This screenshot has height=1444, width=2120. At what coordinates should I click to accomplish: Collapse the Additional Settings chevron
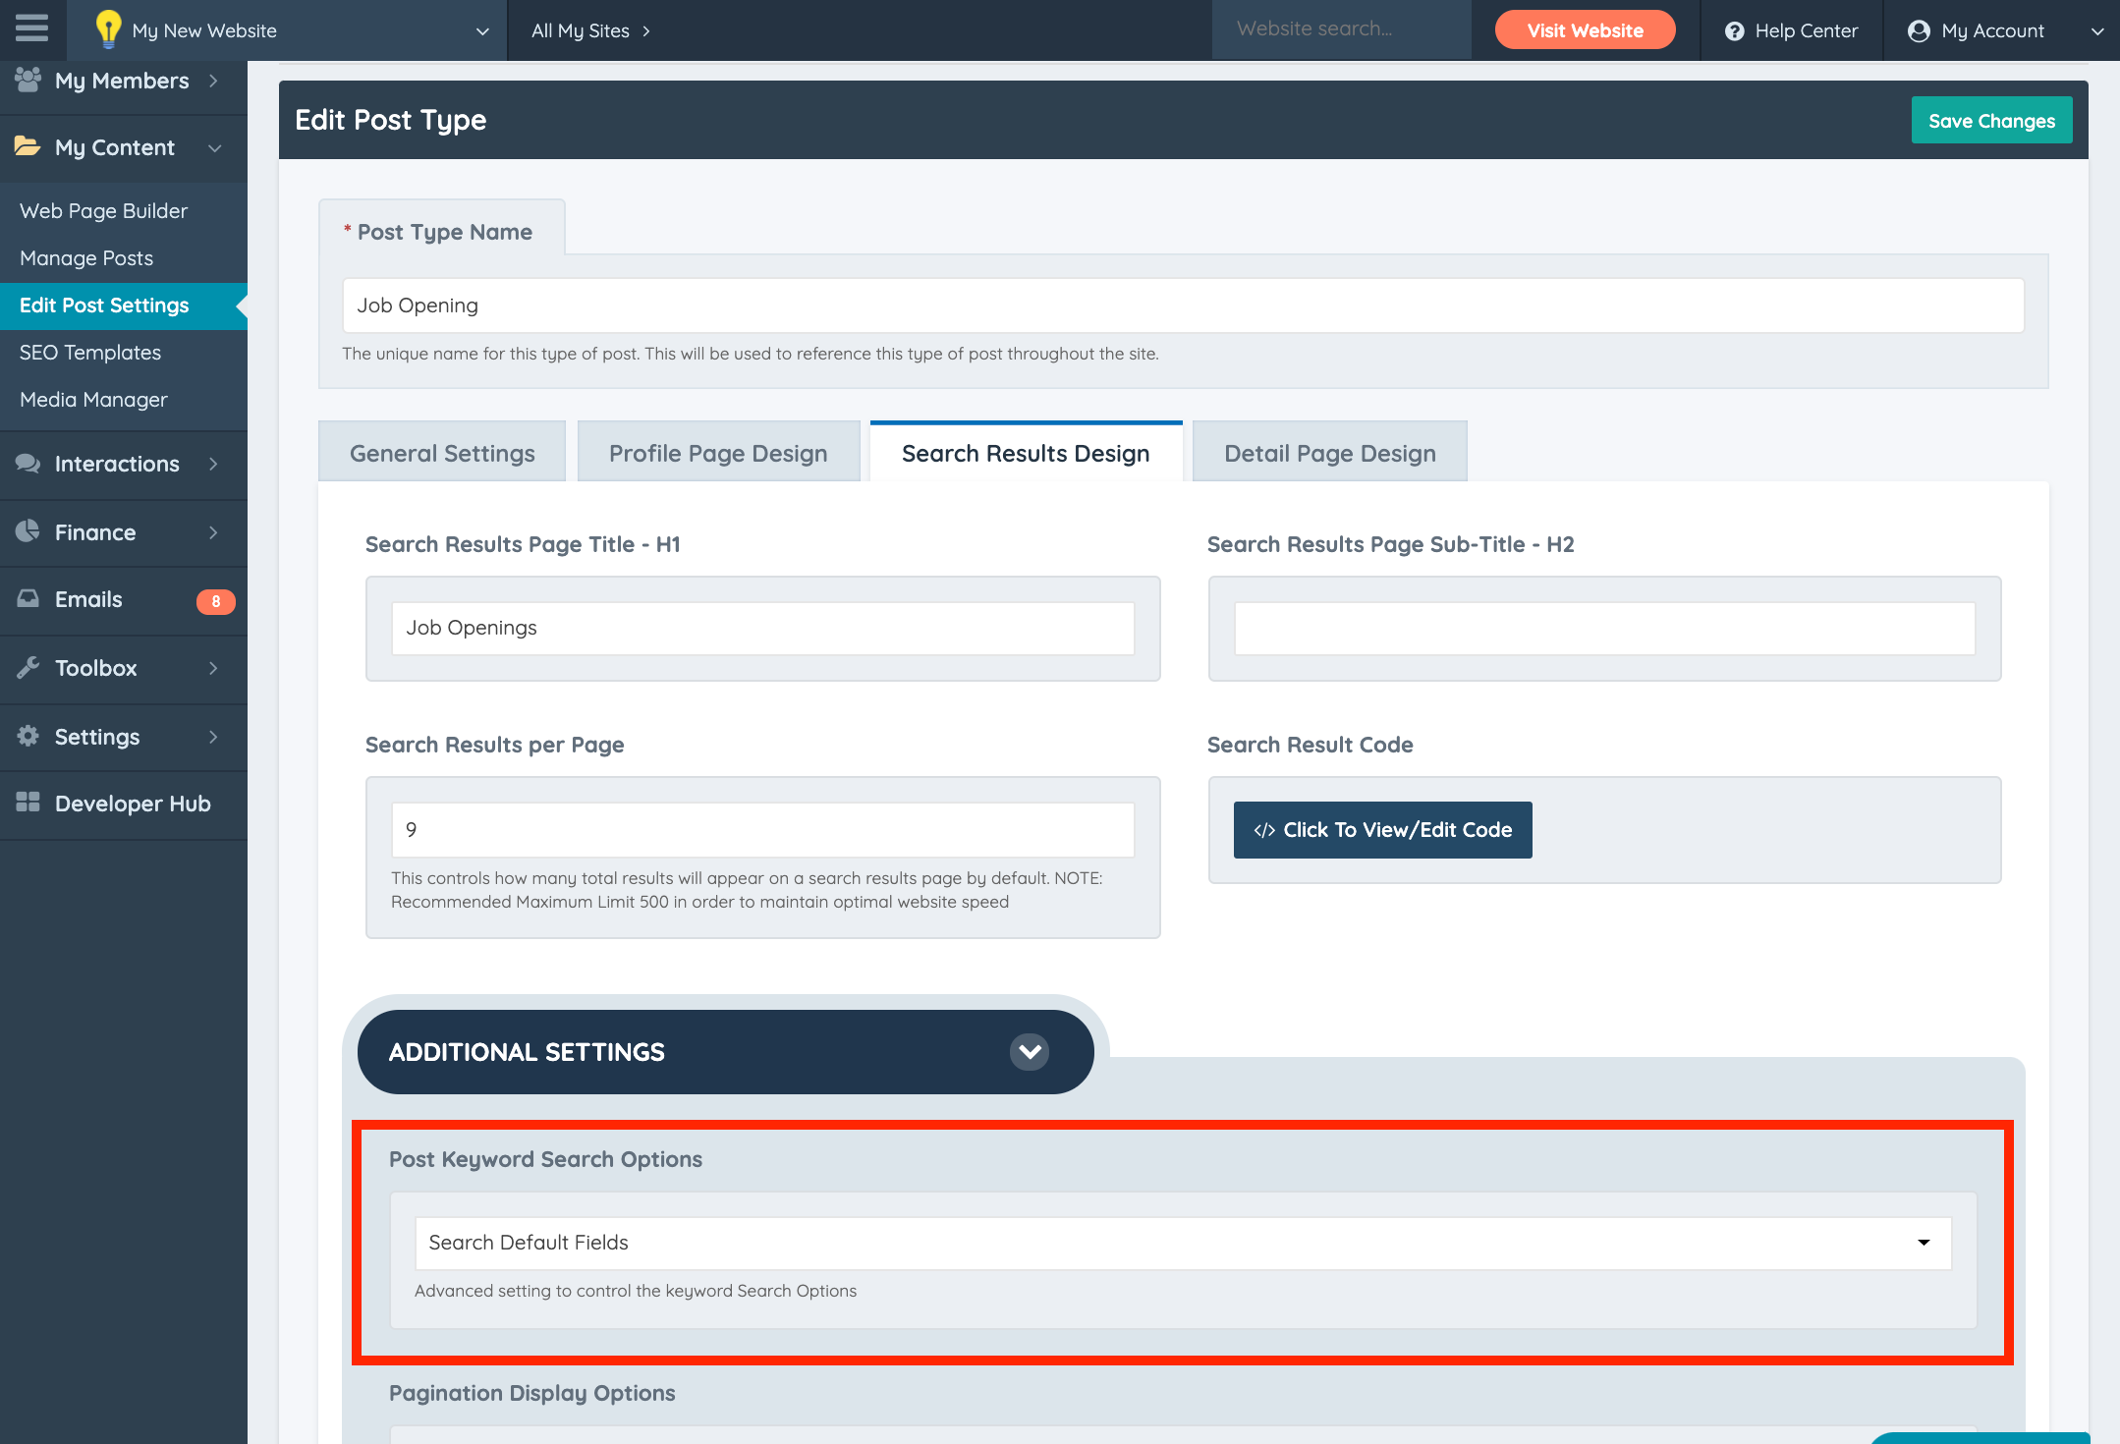pos(1029,1052)
